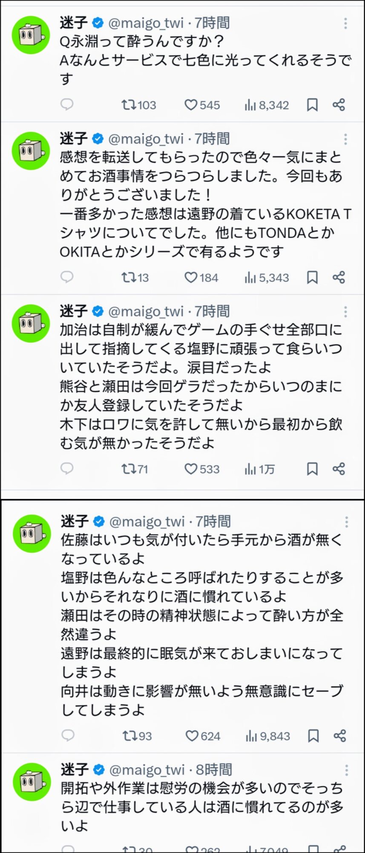Bookmark the tweet with 533 likes
This screenshot has width=365, height=853.
[x=312, y=469]
